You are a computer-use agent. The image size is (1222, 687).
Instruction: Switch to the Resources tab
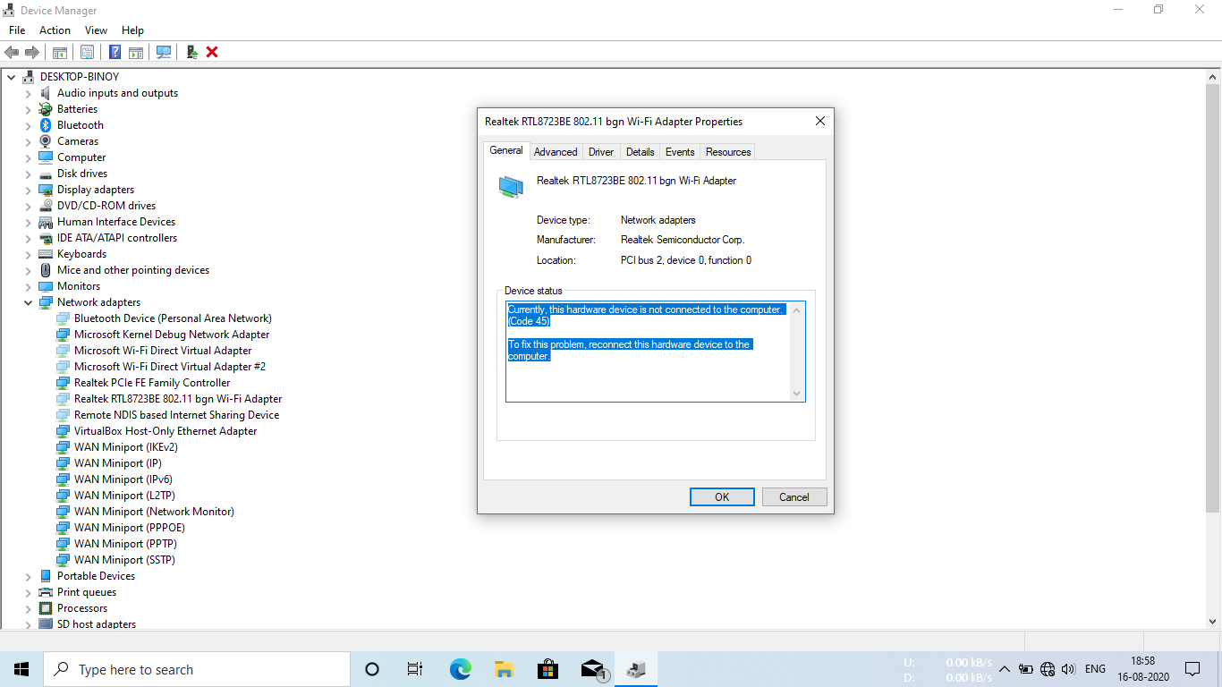pyautogui.click(x=728, y=152)
